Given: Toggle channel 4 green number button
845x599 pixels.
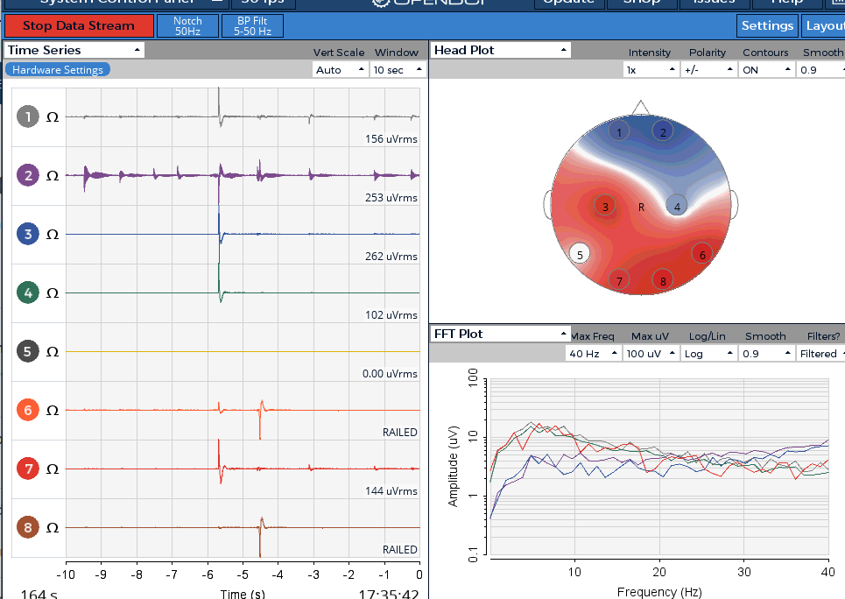Looking at the screenshot, I should [28, 292].
